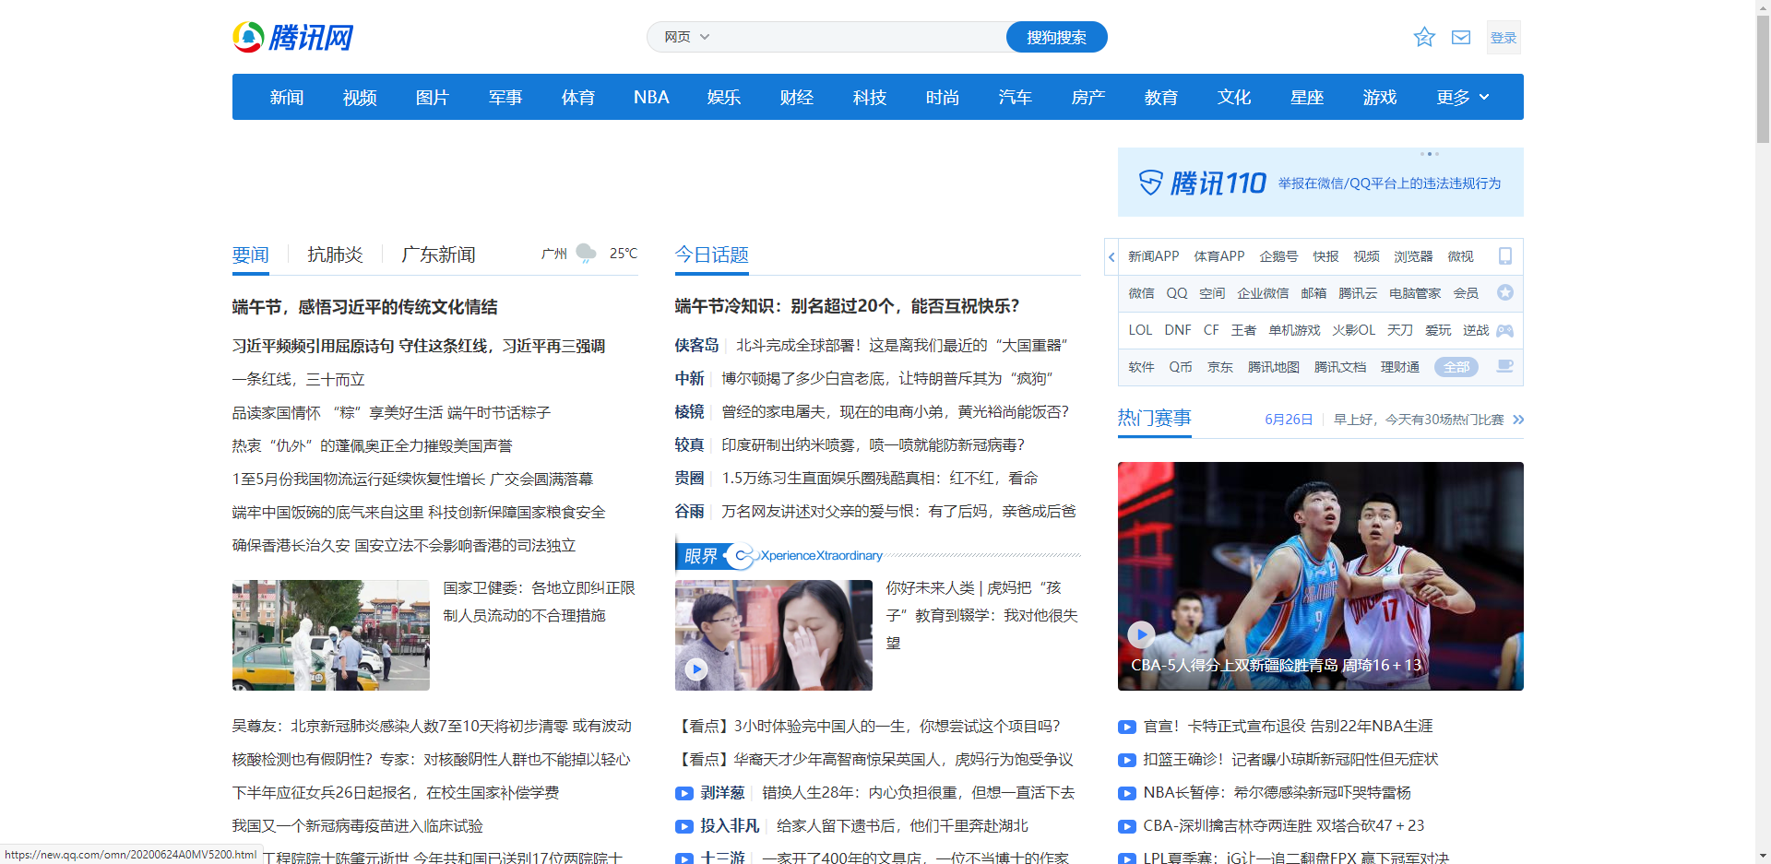Switch to the 广东新闻 tab
Image resolution: width=1771 pixels, height=864 pixels.
coord(438,254)
